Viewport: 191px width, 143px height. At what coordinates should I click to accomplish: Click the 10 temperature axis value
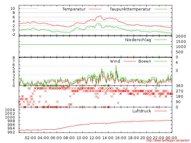pyautogui.click(x=13, y=9)
